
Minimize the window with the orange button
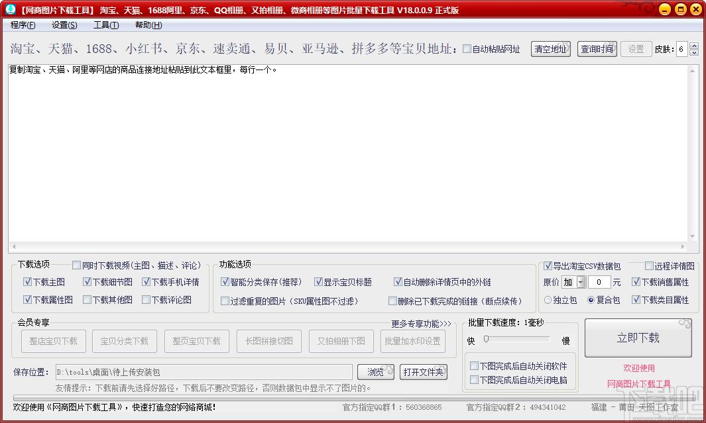click(665, 9)
